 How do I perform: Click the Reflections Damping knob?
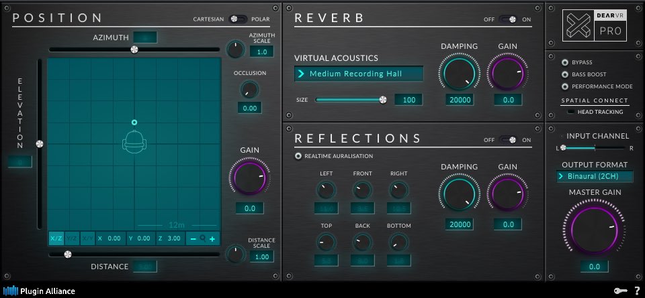click(x=460, y=194)
